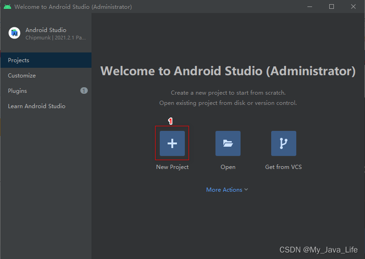
Task: Expand the More Actions dropdown
Action: (227, 190)
